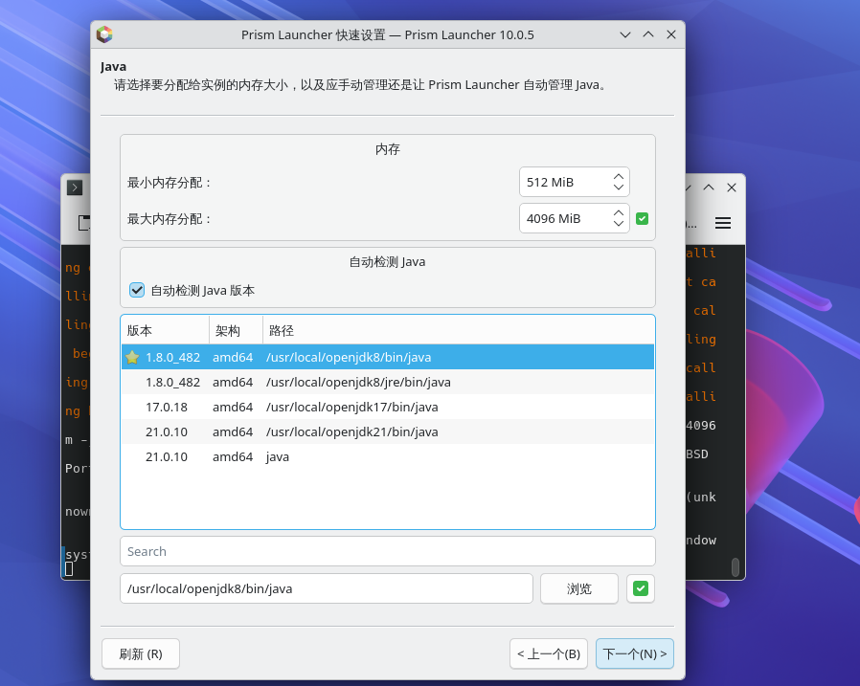Click the Java path input field
The width and height of the screenshot is (860, 686).
click(x=327, y=588)
